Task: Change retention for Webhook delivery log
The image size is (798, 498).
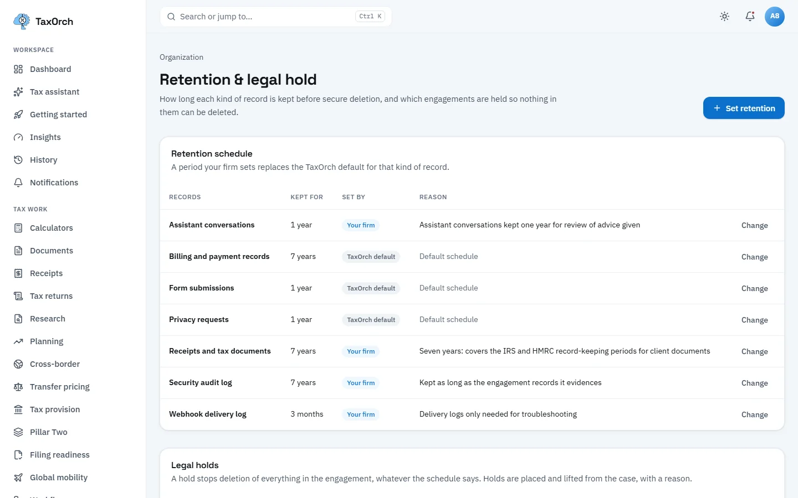Action: pos(755,414)
